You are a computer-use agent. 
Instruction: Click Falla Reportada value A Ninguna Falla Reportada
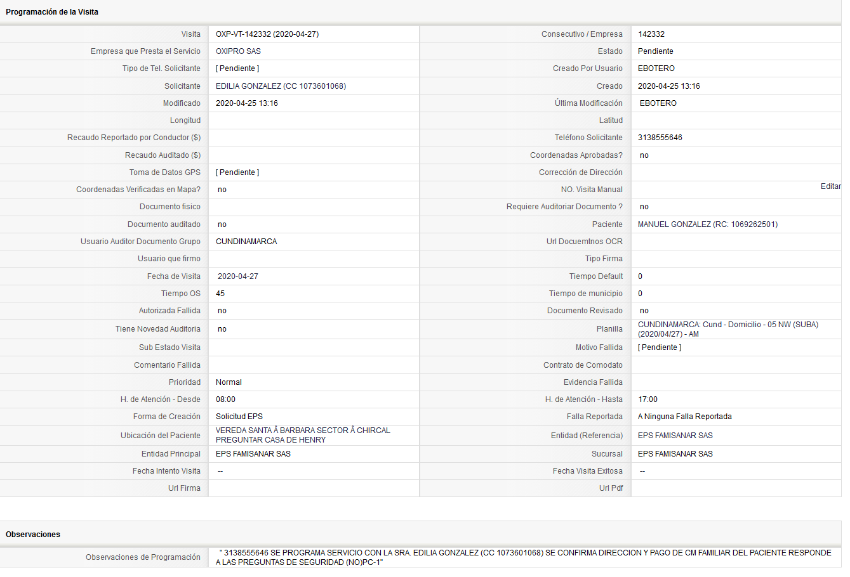[685, 417]
